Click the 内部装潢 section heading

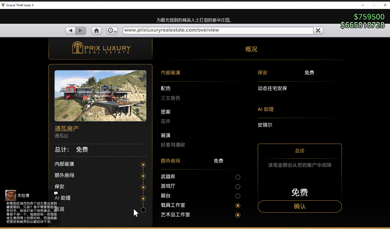[170, 72]
